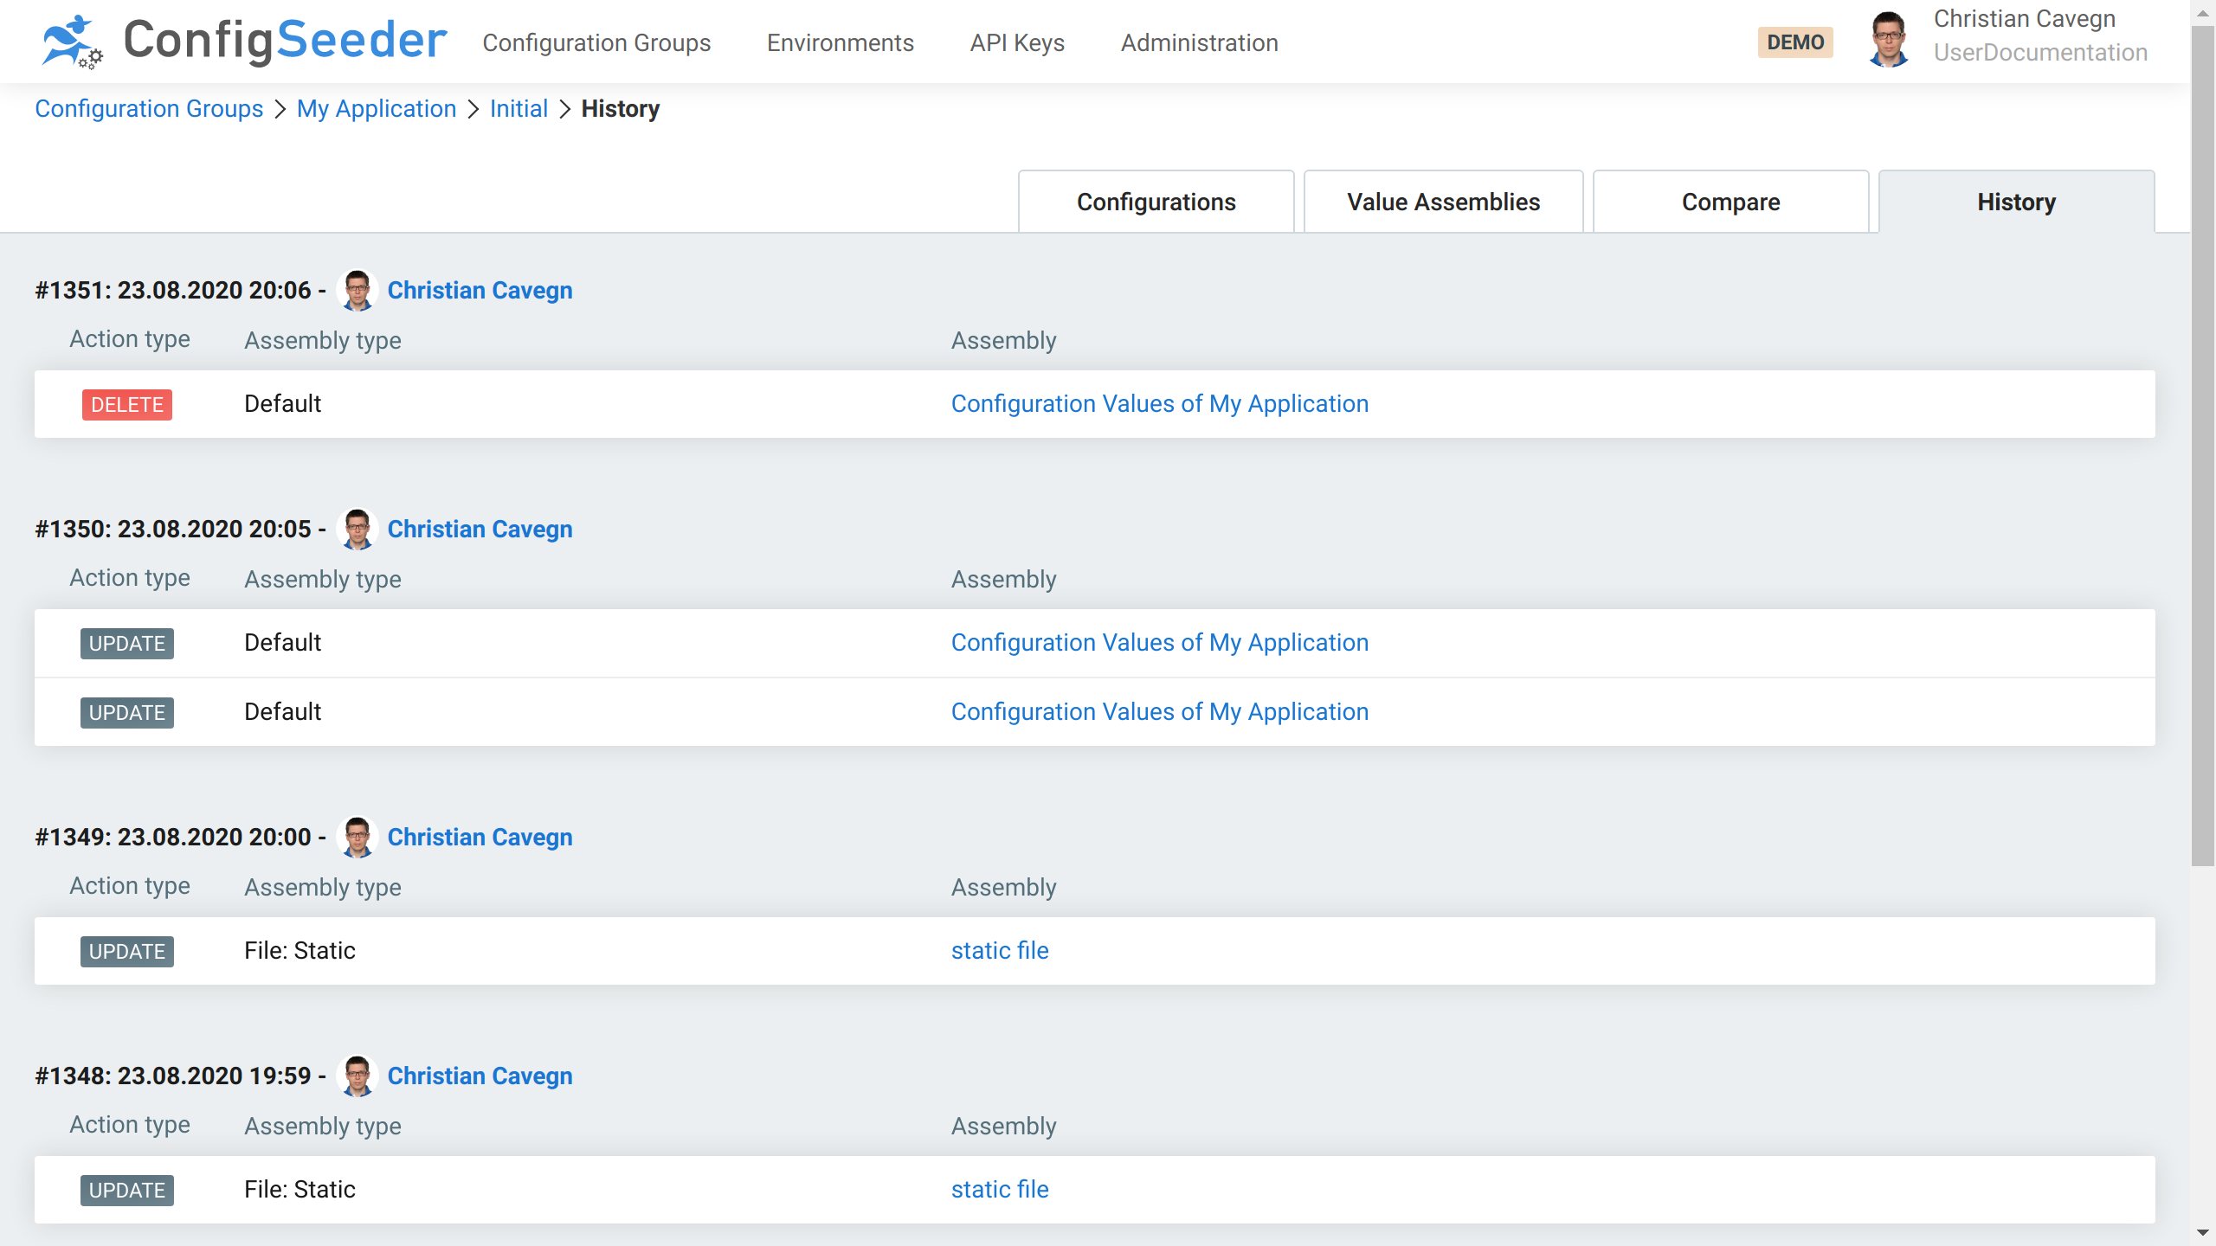Open the Value Assemblies tab
The width and height of the screenshot is (2216, 1246).
(x=1443, y=202)
